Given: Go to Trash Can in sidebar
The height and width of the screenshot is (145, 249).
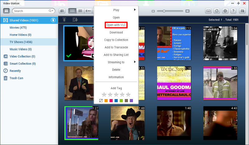Looking at the screenshot, I should (x=16, y=78).
